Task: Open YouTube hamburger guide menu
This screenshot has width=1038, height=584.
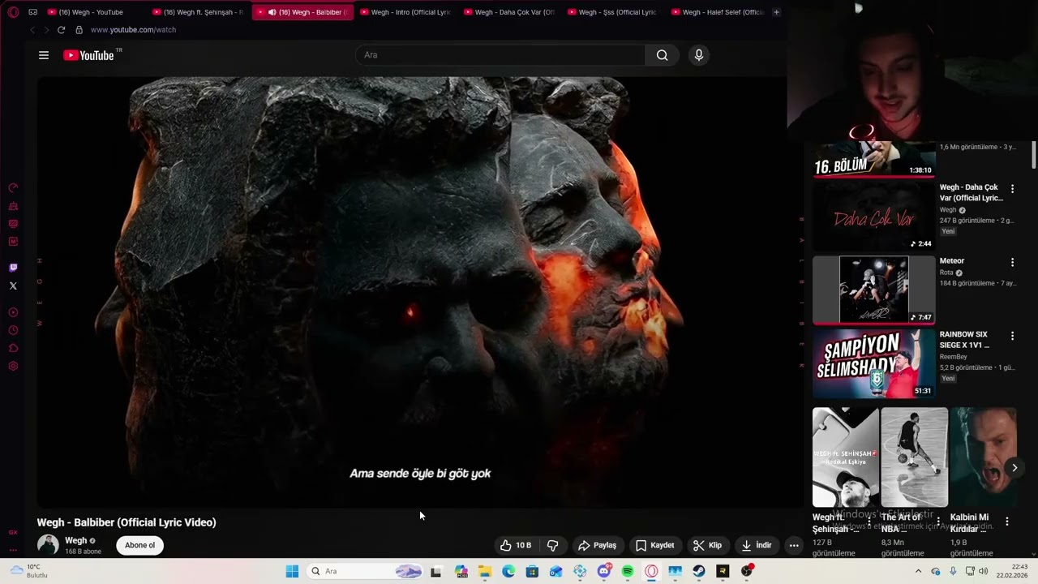Action: point(44,55)
